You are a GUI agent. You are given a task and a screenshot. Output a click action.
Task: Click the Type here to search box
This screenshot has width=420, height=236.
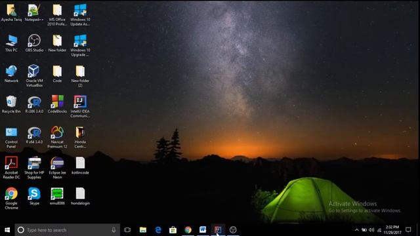pos(67,230)
